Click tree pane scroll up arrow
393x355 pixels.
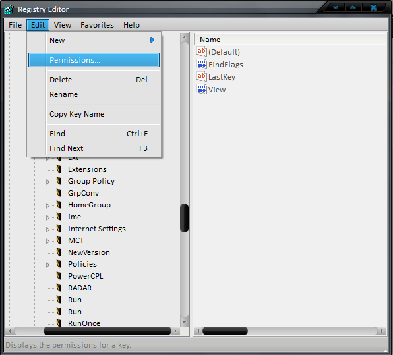tap(184, 38)
